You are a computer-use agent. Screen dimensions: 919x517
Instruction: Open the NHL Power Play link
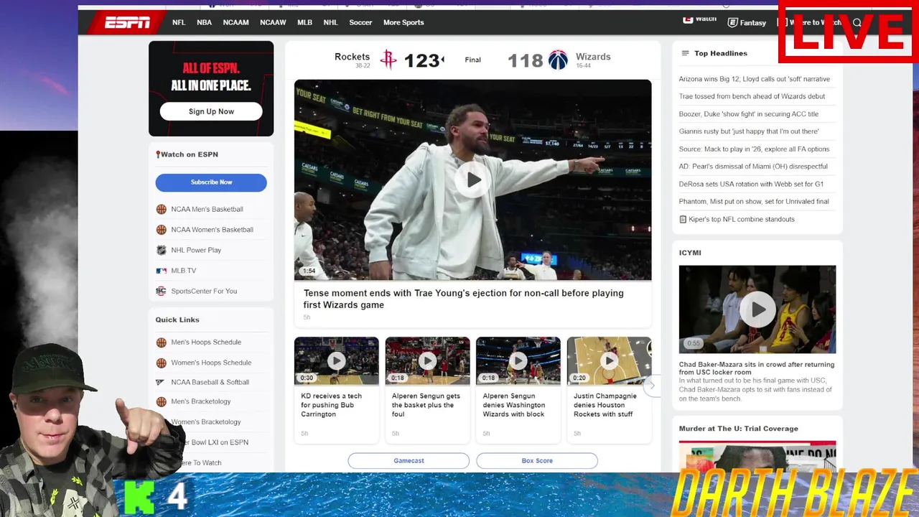[x=196, y=250]
